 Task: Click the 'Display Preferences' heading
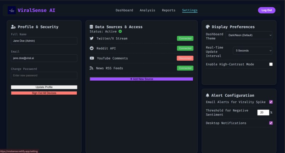click(x=233, y=27)
